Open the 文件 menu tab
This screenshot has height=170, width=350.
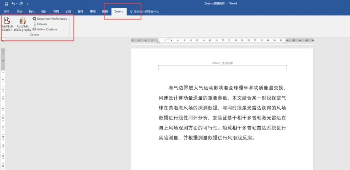pyautogui.click(x=6, y=11)
